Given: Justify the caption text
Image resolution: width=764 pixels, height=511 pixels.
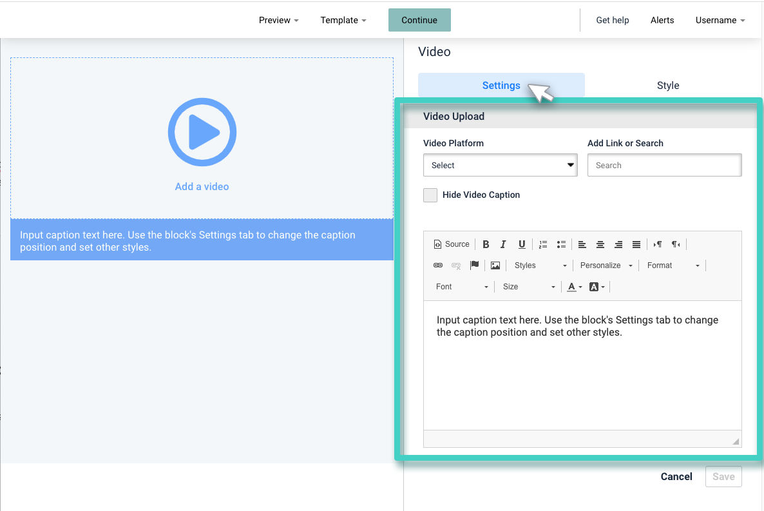Looking at the screenshot, I should pyautogui.click(x=636, y=244).
